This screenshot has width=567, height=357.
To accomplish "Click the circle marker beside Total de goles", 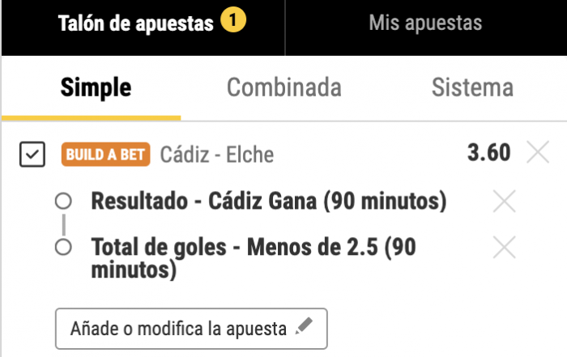I will coord(63,248).
